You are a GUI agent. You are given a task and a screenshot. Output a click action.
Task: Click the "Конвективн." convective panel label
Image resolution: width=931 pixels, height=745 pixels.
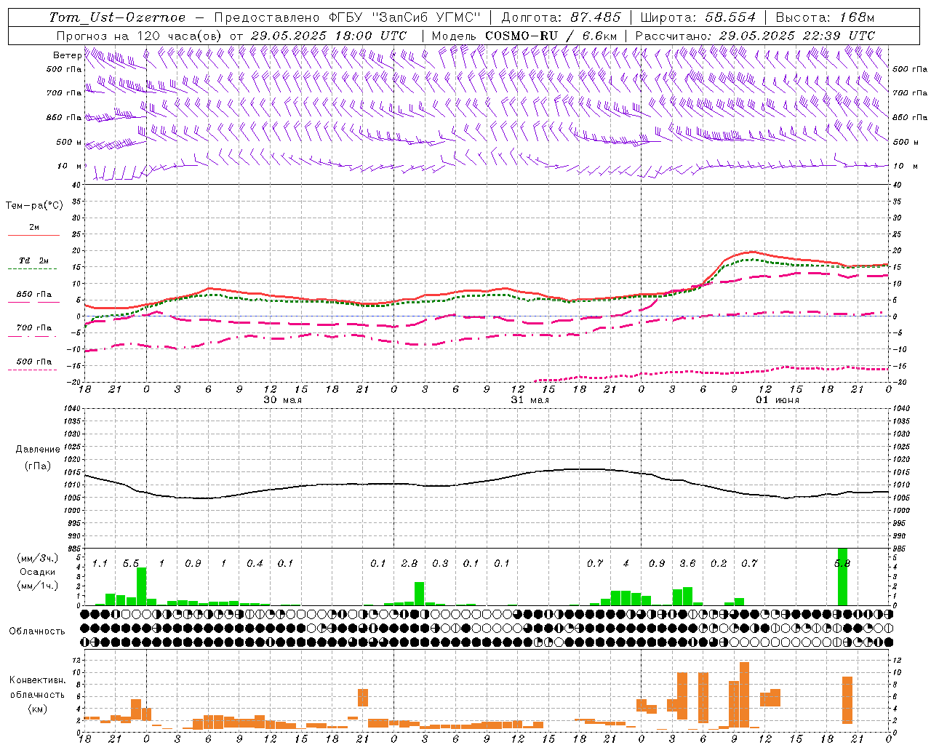[x=36, y=680]
